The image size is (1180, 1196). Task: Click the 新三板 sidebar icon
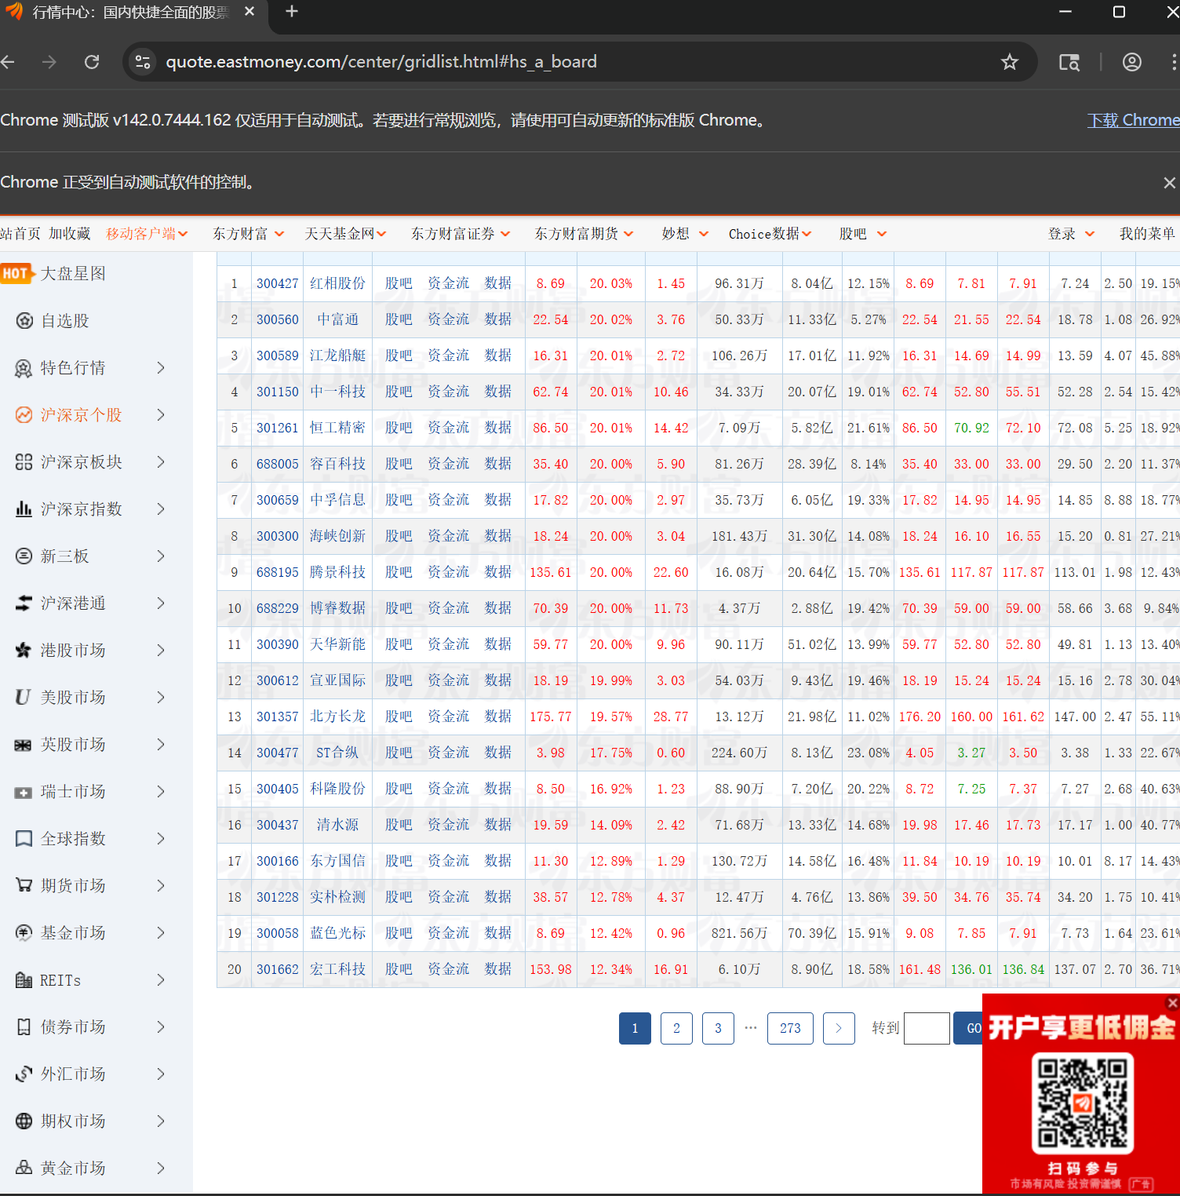(24, 556)
